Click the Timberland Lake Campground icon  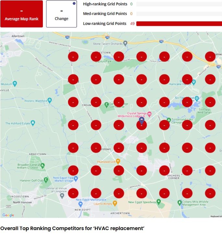click(169, 120)
